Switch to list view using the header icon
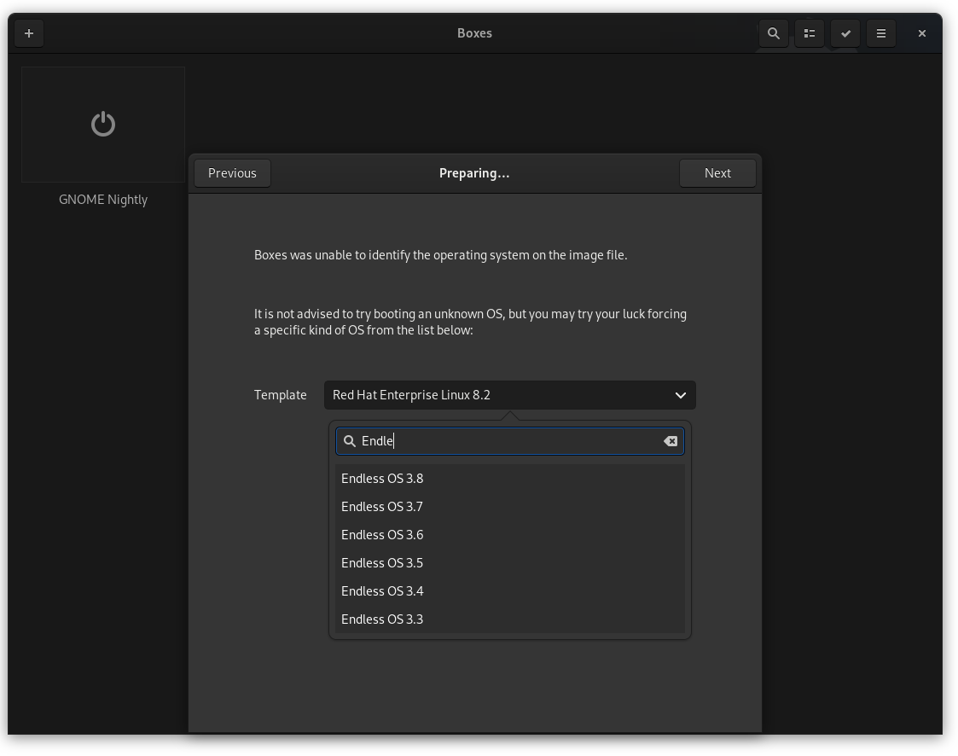The height and width of the screenshot is (756, 958). point(810,33)
